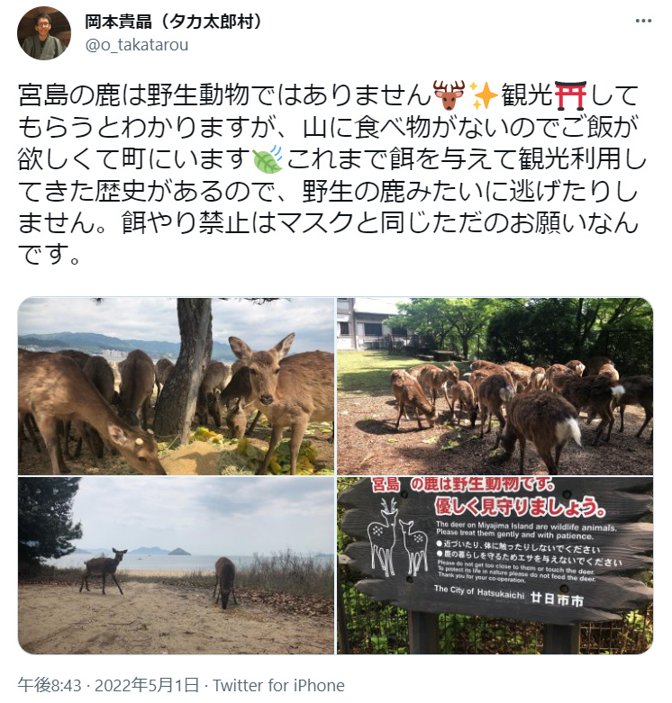Click the deer emoji in the tweet
This screenshot has height=703, width=672.
[x=449, y=95]
